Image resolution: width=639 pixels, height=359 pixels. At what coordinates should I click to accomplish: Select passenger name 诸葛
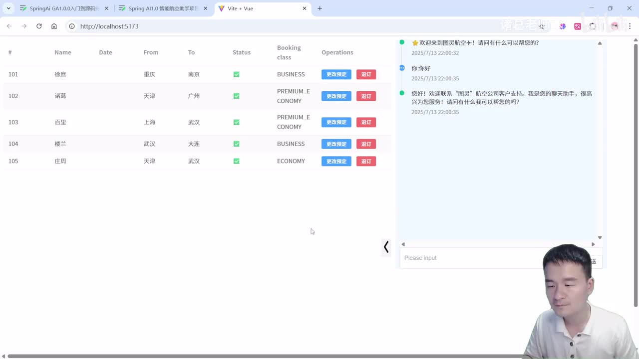[x=60, y=96]
